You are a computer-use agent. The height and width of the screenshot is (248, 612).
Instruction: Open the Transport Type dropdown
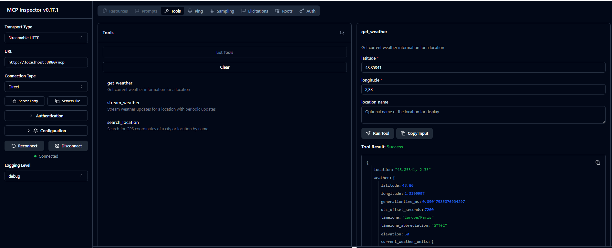pyautogui.click(x=46, y=38)
